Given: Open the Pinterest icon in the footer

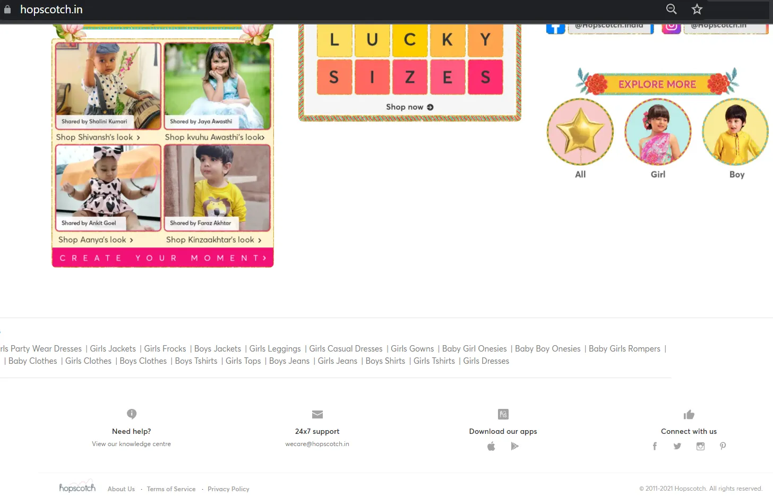Looking at the screenshot, I should click(x=723, y=446).
